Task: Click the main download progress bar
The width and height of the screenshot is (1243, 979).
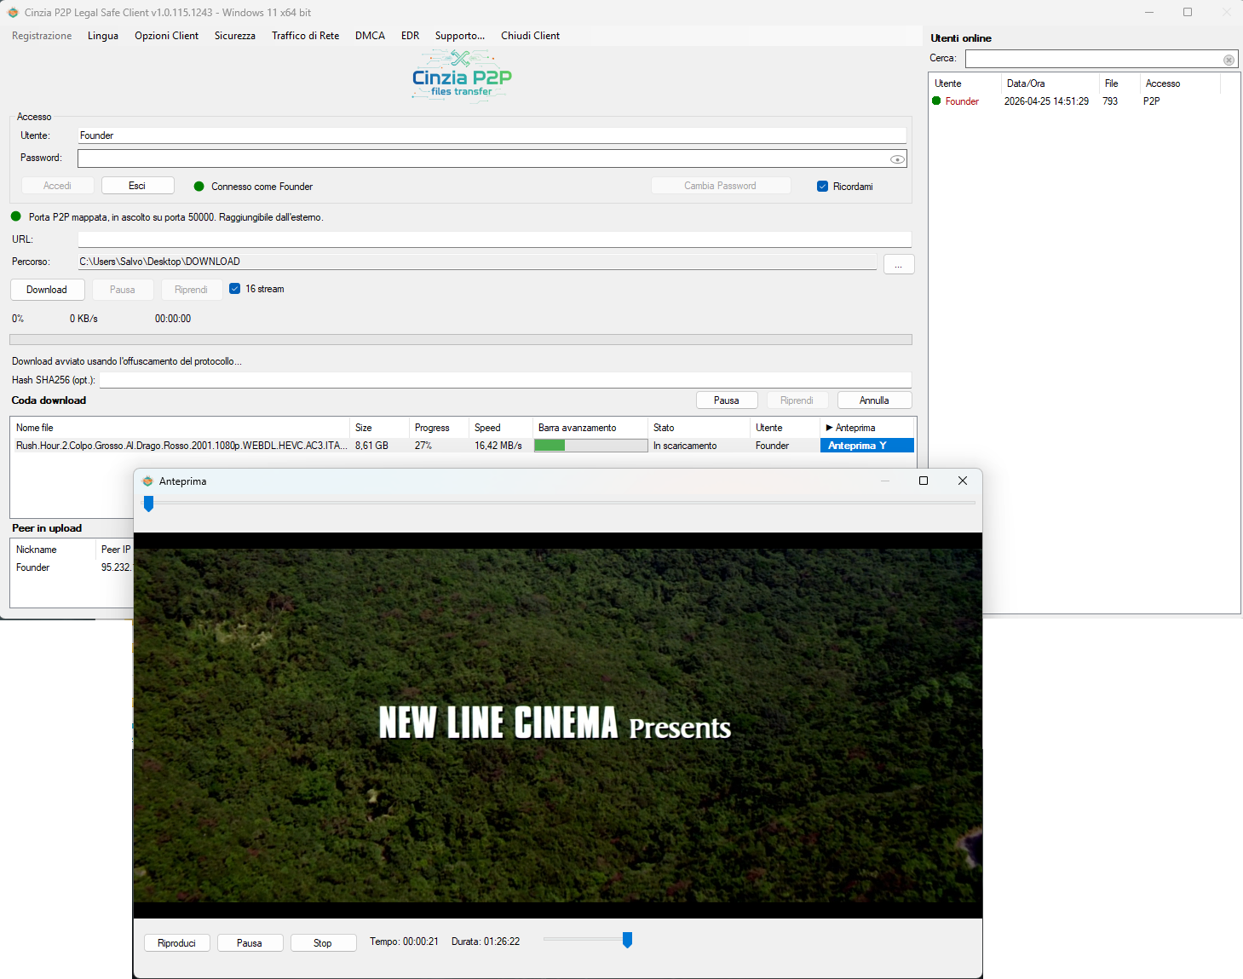Action: point(460,339)
